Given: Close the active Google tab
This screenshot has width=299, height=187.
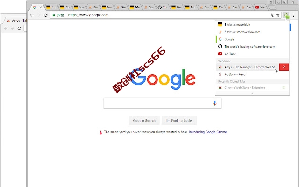Looking at the screenshot, I should coord(41,7).
